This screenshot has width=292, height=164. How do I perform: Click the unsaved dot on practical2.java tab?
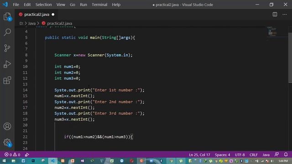point(53,14)
